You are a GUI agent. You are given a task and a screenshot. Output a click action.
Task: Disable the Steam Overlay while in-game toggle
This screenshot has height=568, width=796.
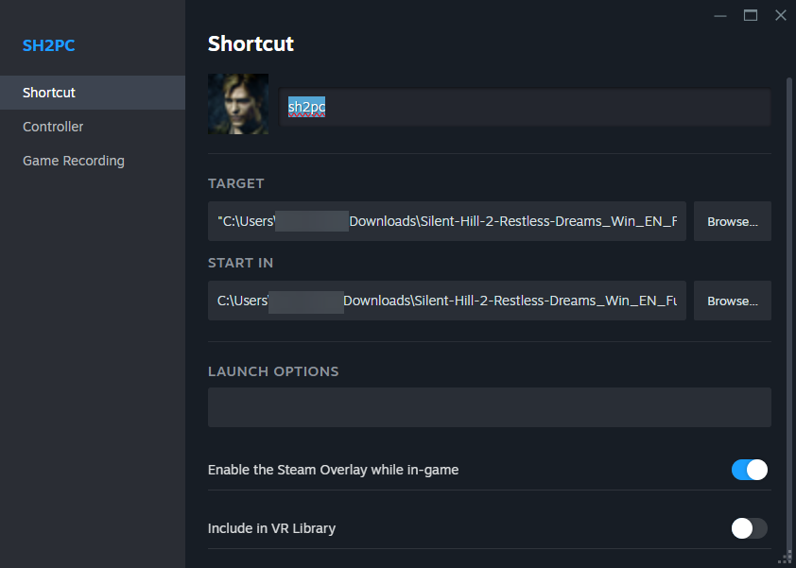point(749,470)
